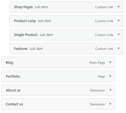Open the Blog item dropdown arrow
Screen dimensions: 126x113
[x=110, y=62]
